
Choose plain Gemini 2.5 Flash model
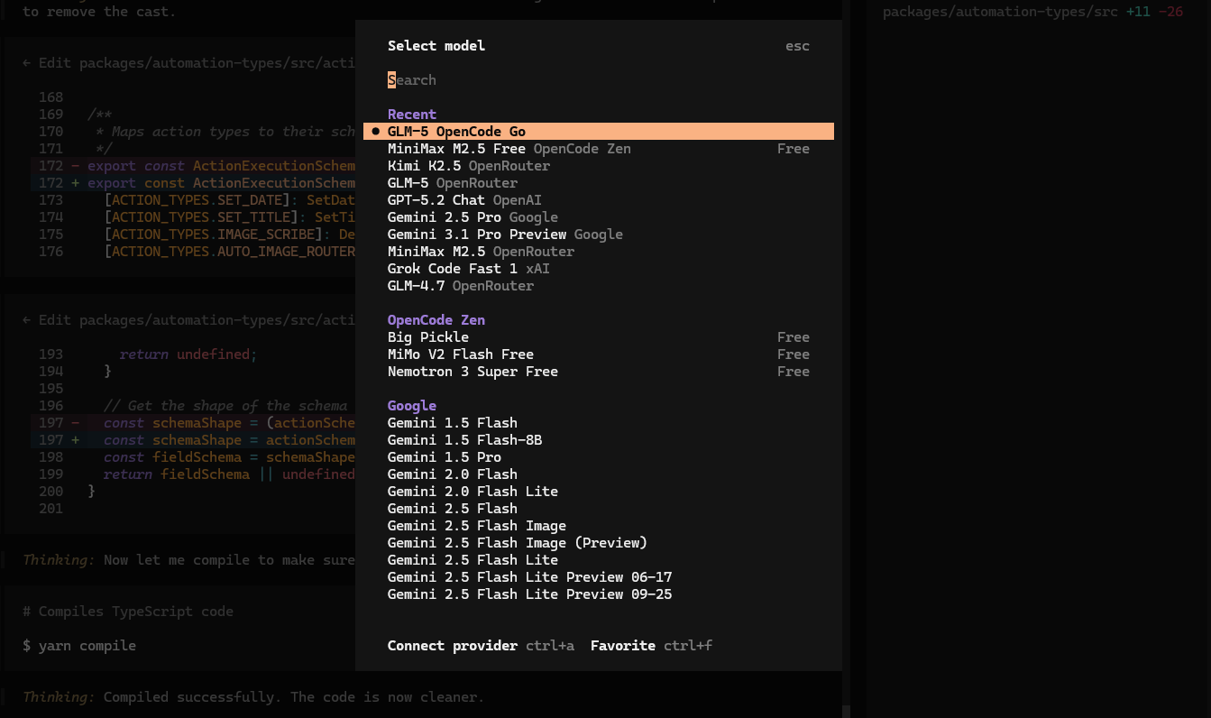(x=599, y=509)
